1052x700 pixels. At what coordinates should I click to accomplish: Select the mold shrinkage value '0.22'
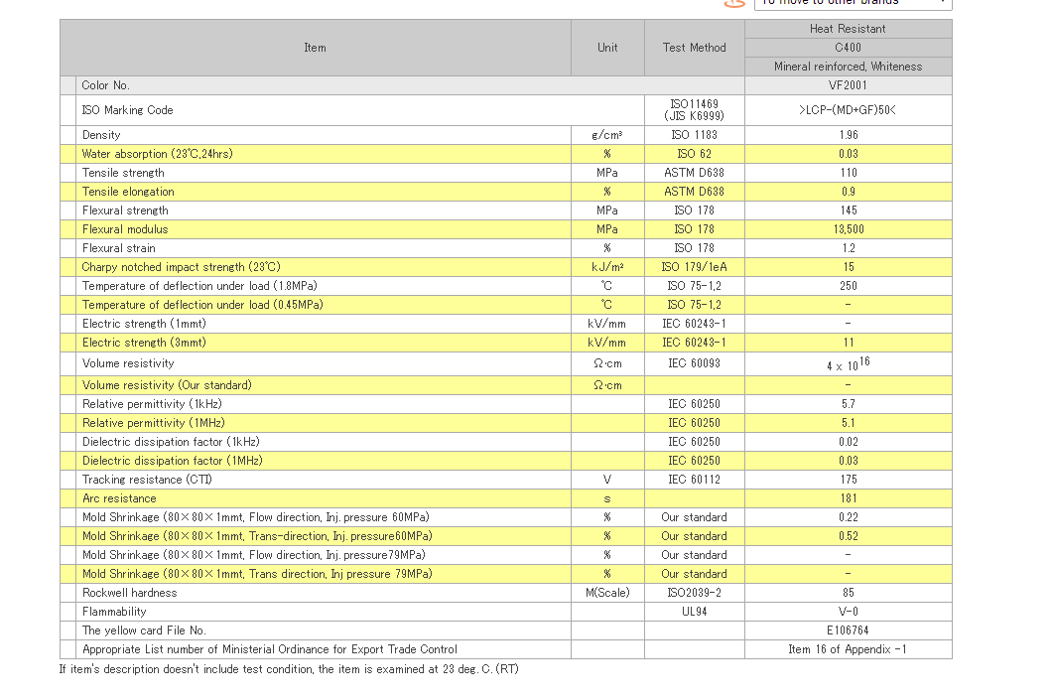point(848,516)
